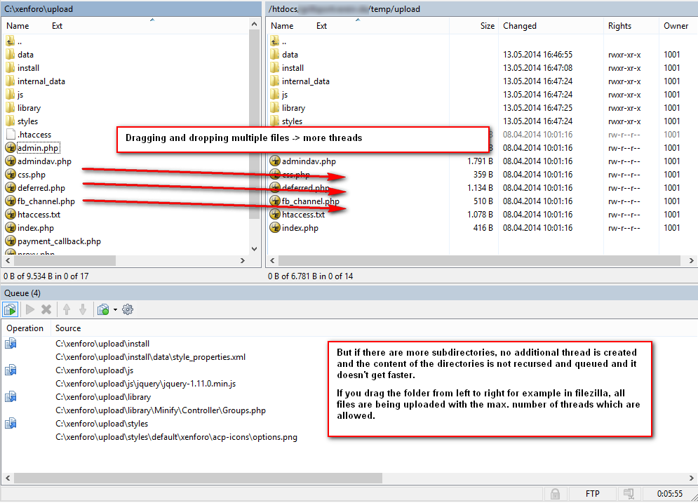Sort remote files by Size column

click(487, 26)
